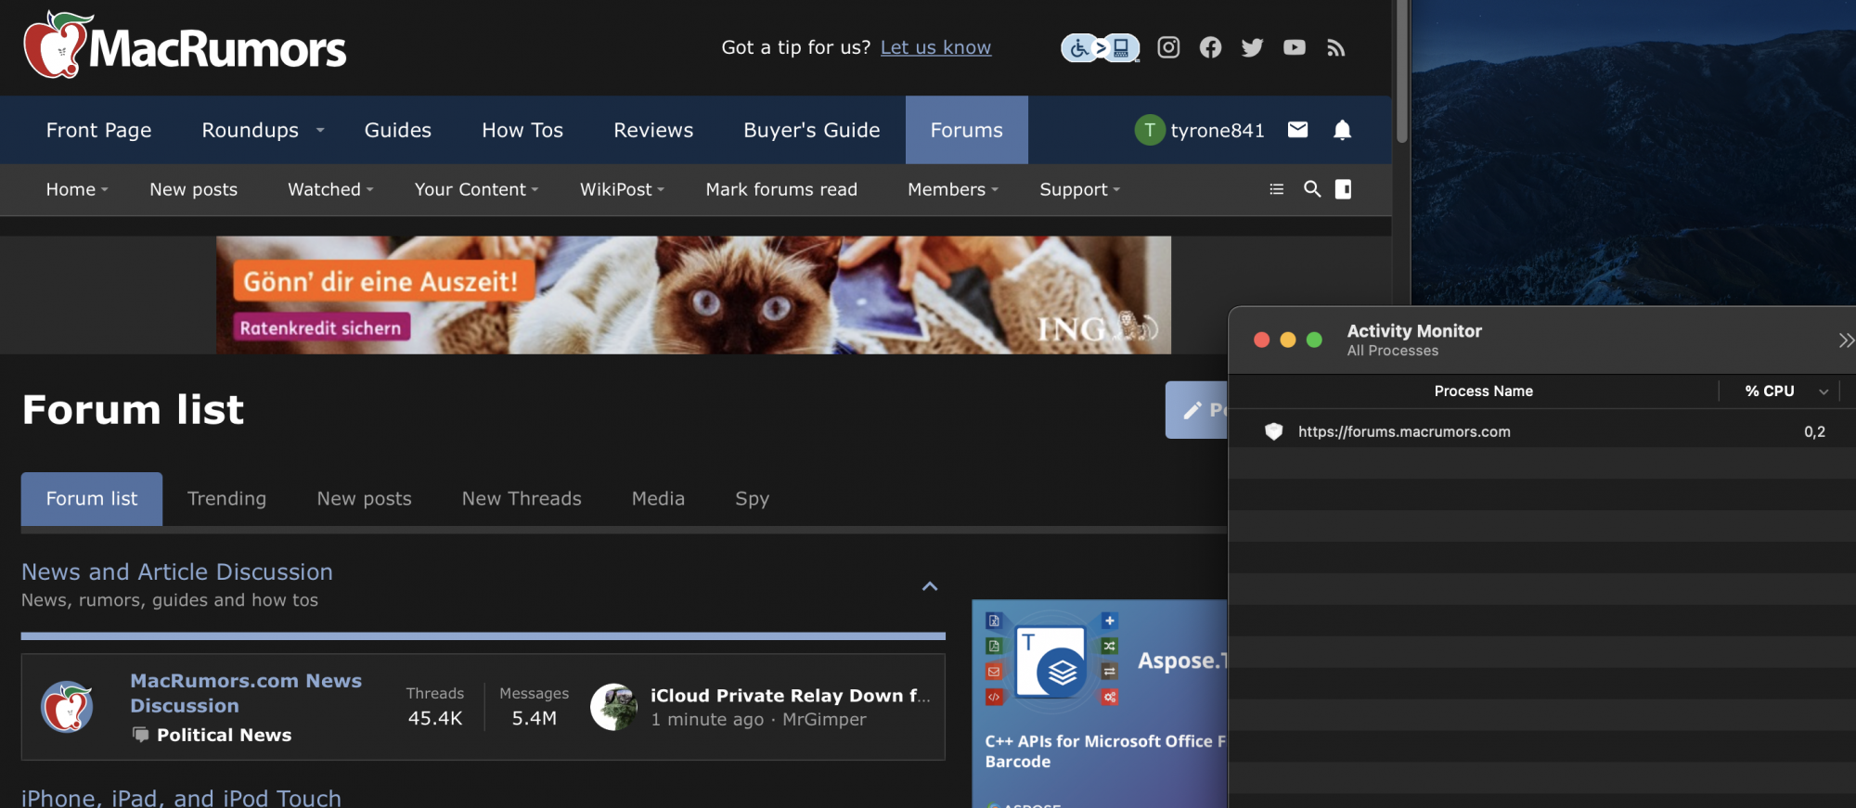The image size is (1856, 808).
Task: Open the RSS feed icon
Action: [1335, 47]
